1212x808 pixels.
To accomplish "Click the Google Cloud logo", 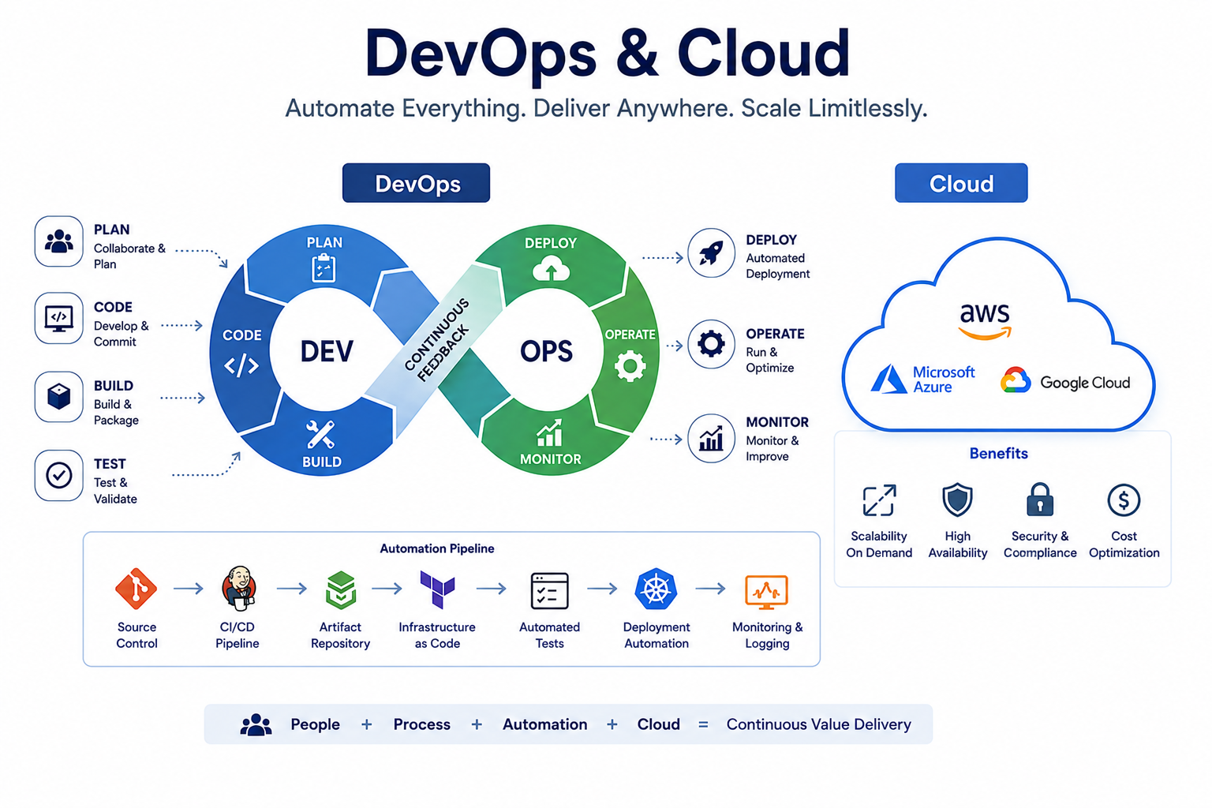I will pyautogui.click(x=1065, y=382).
